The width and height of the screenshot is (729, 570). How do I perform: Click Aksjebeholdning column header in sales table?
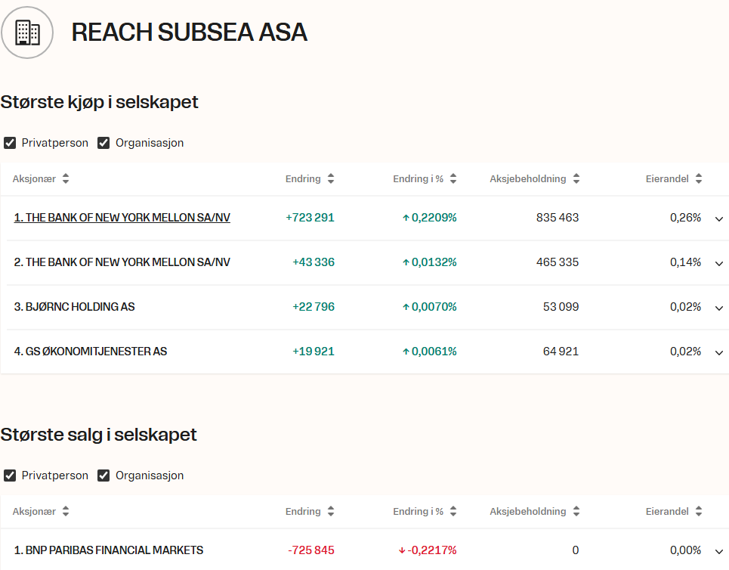[527, 512]
